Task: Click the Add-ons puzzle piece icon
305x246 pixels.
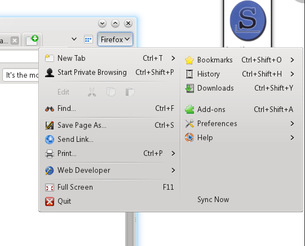Action: click(x=189, y=110)
